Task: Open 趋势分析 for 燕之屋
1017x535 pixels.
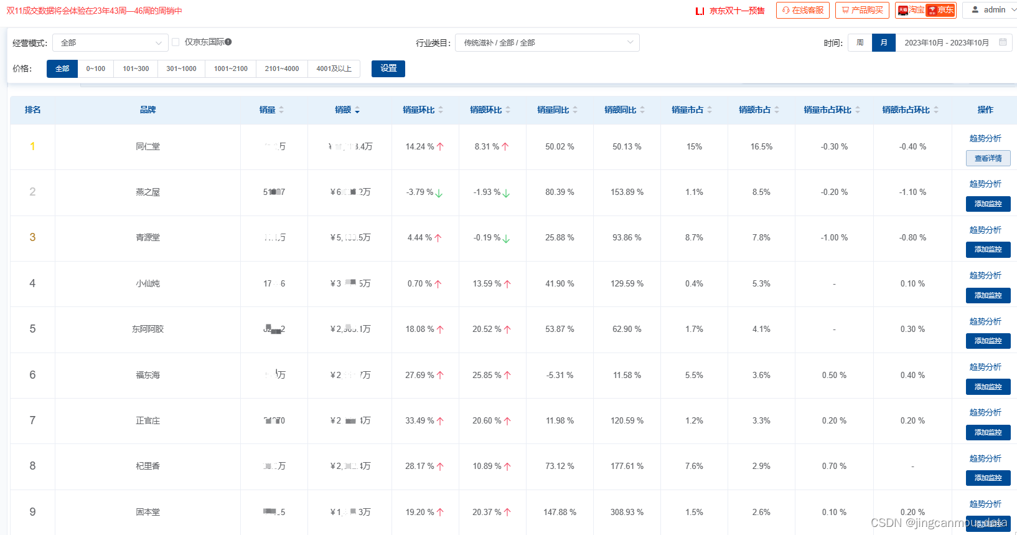Action: 985,184
